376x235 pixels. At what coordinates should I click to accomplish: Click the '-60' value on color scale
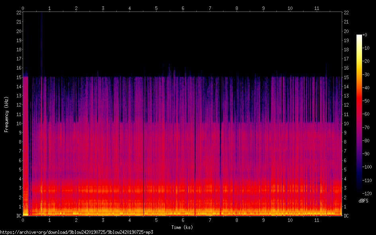click(366, 114)
